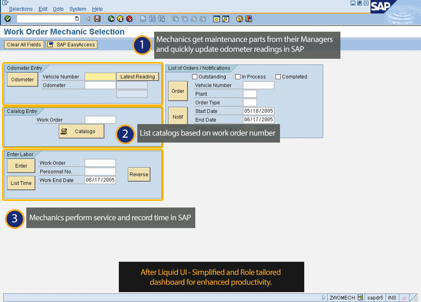Screen dimensions: 421x302
Task: Expand the status bar arrow triangle
Action: point(324,297)
